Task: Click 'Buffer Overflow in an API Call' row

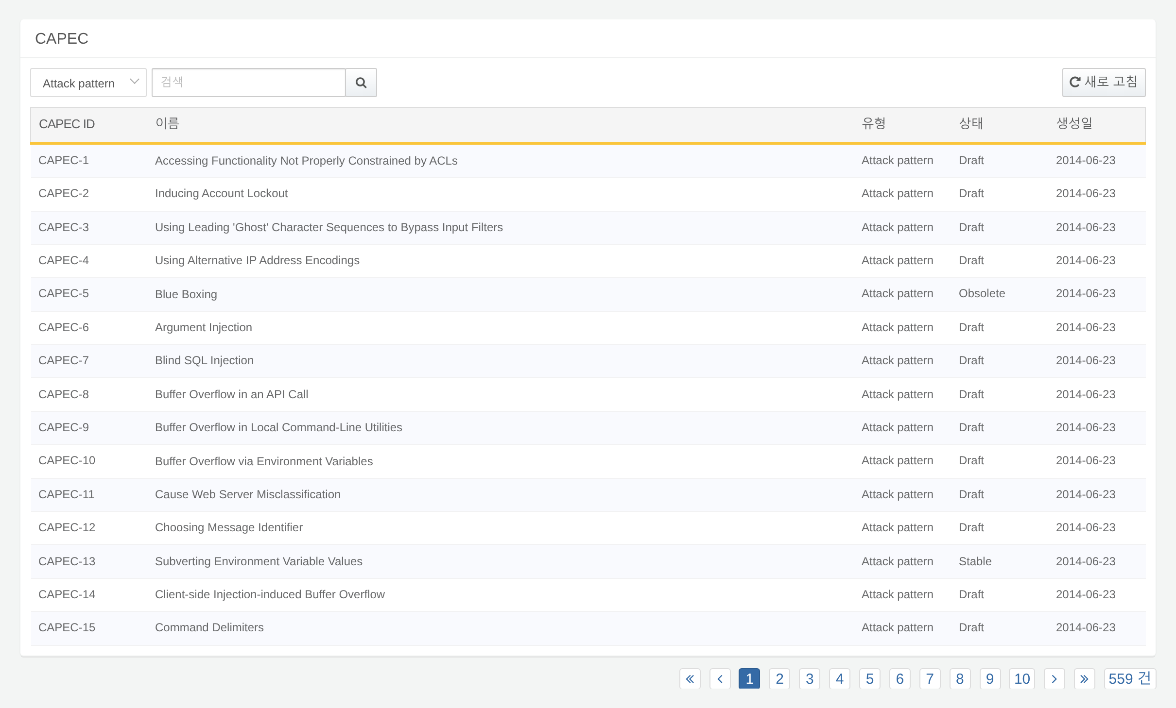Action: click(588, 394)
